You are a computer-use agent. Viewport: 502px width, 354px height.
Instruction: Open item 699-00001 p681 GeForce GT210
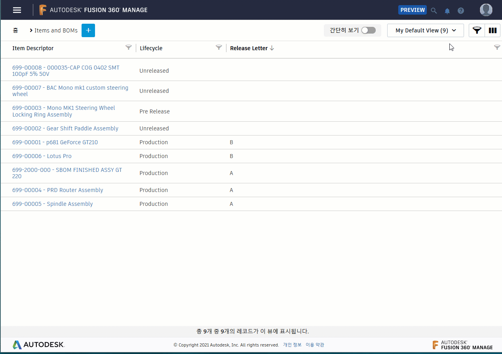[55, 142]
